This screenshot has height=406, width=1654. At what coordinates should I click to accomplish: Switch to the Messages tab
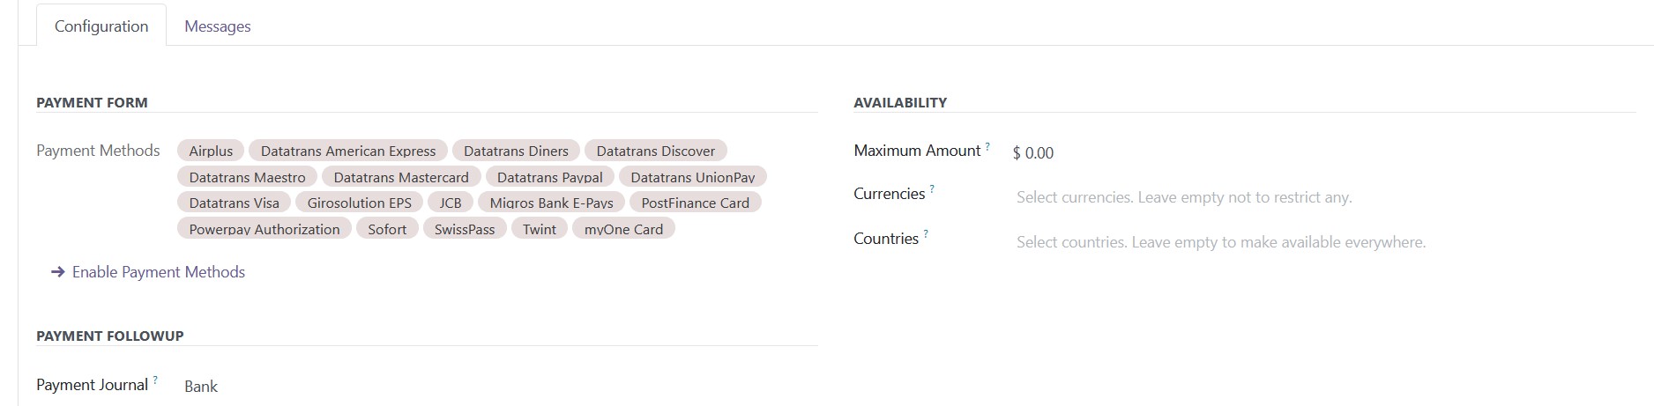(x=217, y=26)
